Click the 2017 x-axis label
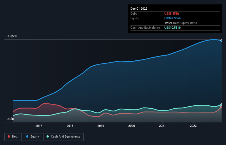The image size is (226, 145). pos(39,126)
